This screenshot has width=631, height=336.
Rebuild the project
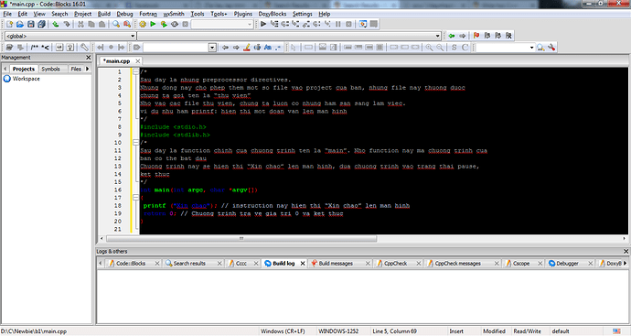coord(175,24)
